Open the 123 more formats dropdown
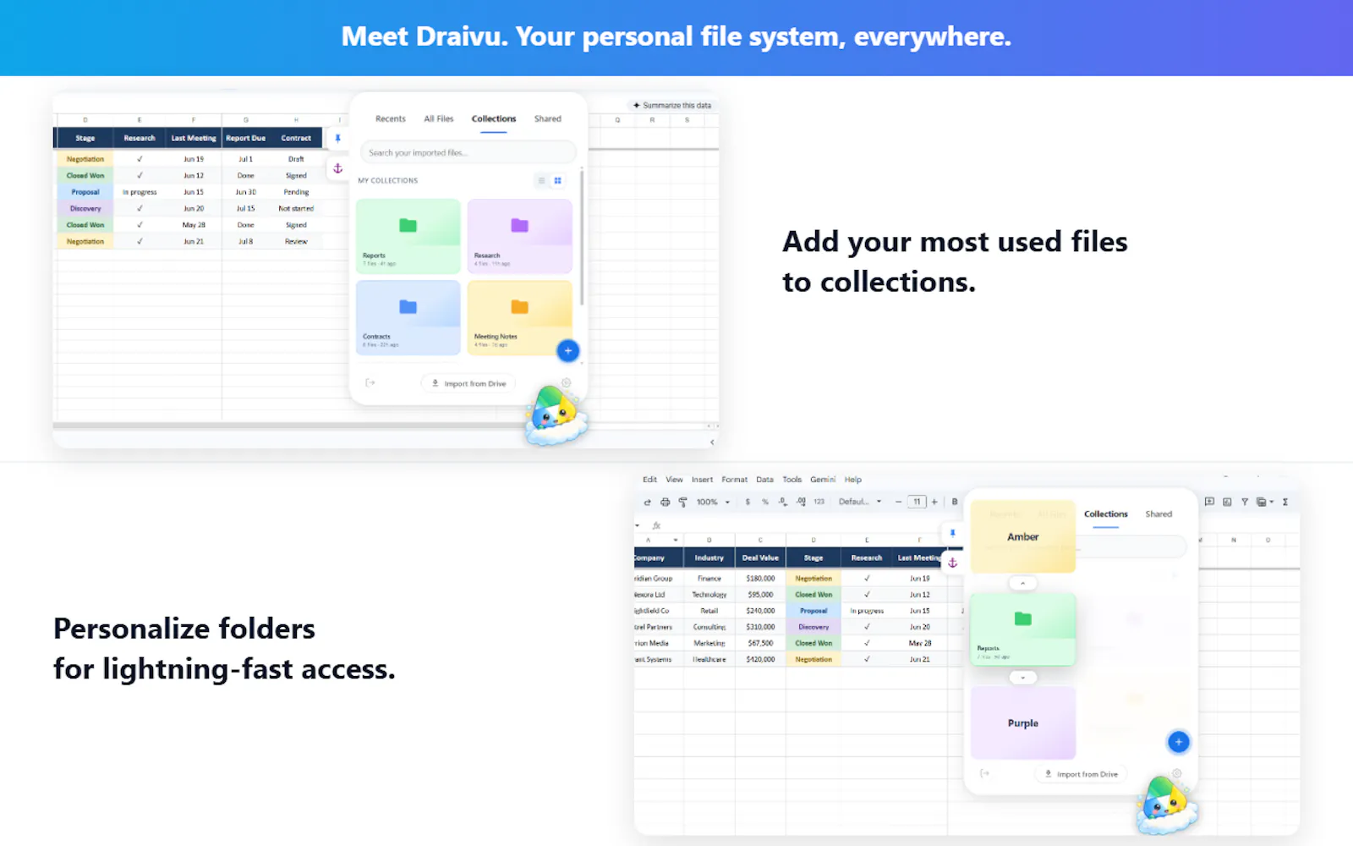Viewport: 1353px width, 846px height. pyautogui.click(x=819, y=502)
